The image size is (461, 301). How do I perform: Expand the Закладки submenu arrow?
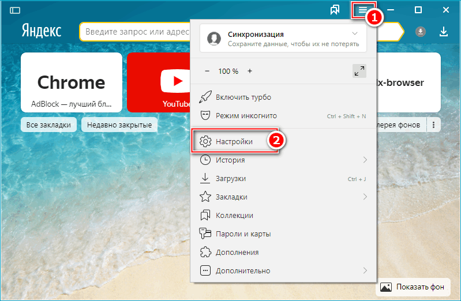pyautogui.click(x=365, y=197)
